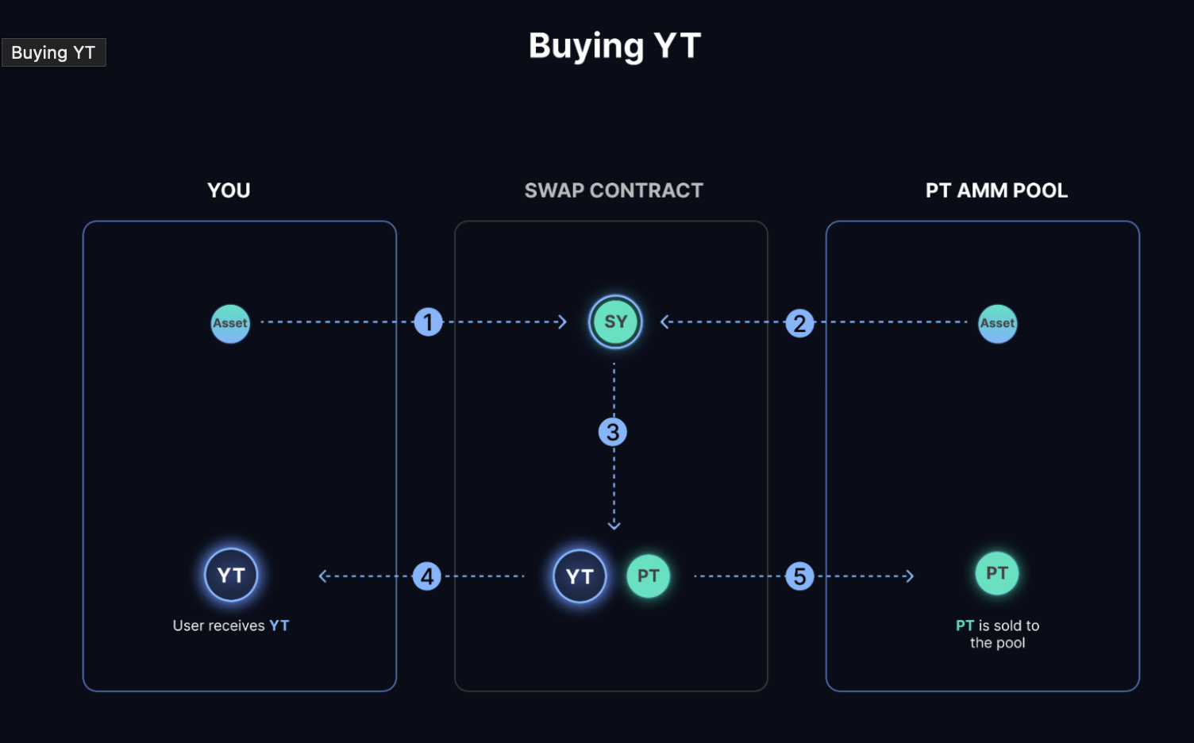
Task: Select the step 5 number marker
Action: coord(799,576)
